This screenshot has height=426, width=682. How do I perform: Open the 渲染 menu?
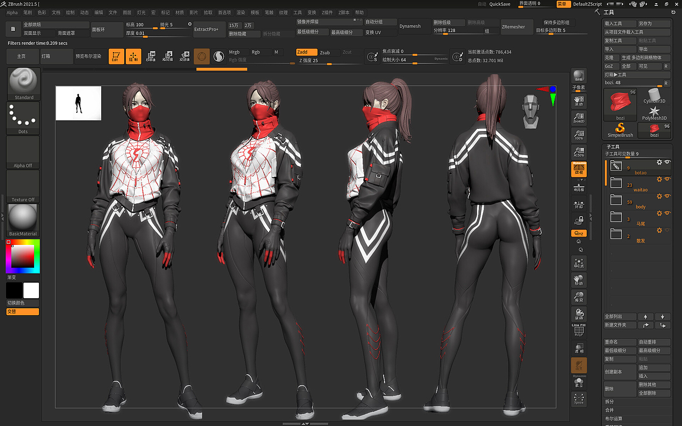pyautogui.click(x=240, y=12)
